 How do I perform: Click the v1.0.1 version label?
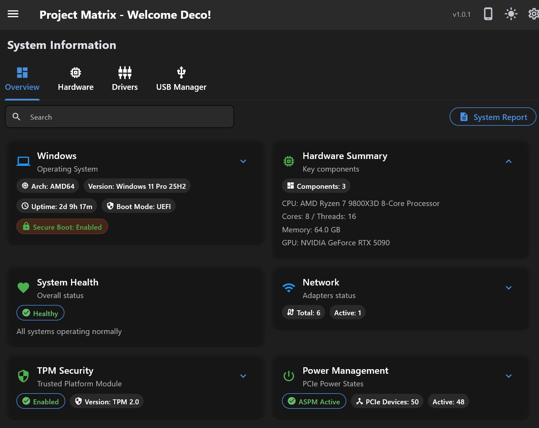(461, 15)
